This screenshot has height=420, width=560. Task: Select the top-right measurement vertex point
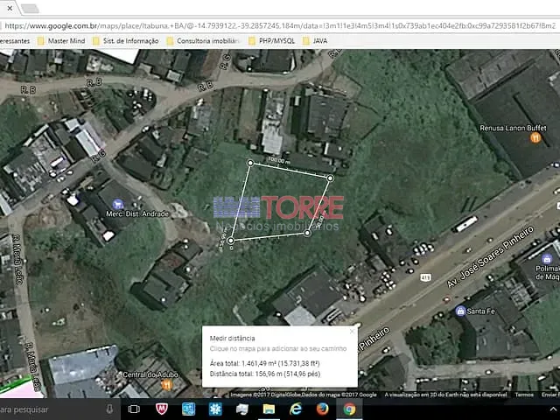click(331, 178)
